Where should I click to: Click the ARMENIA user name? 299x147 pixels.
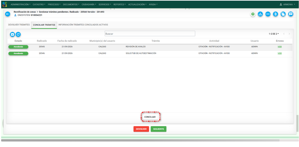tap(288, 4)
